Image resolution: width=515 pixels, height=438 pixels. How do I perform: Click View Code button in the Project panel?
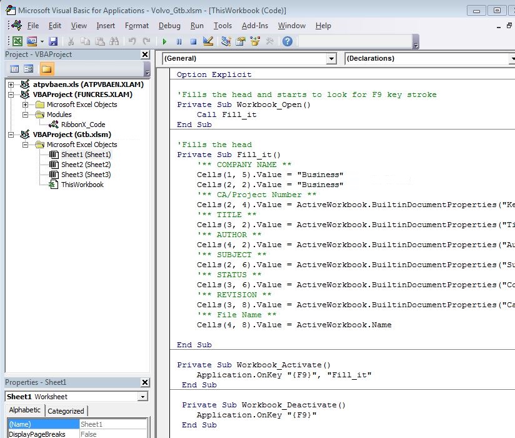tap(14, 69)
